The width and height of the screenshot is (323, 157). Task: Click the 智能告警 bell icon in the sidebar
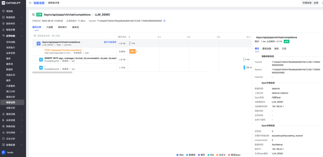click(x=3, y=30)
